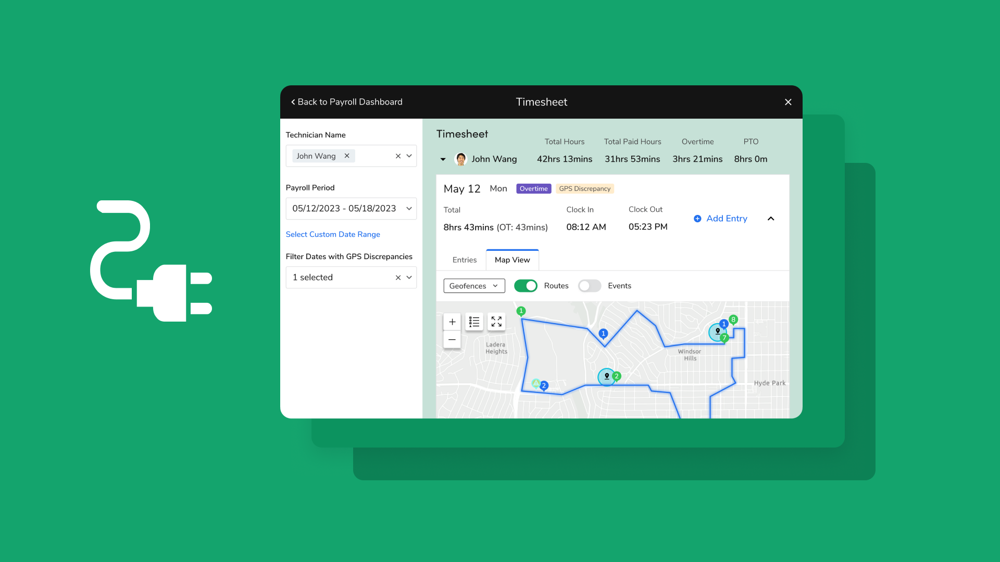This screenshot has width=1000, height=562.
Task: Open John Wang's avatar
Action: tap(461, 159)
